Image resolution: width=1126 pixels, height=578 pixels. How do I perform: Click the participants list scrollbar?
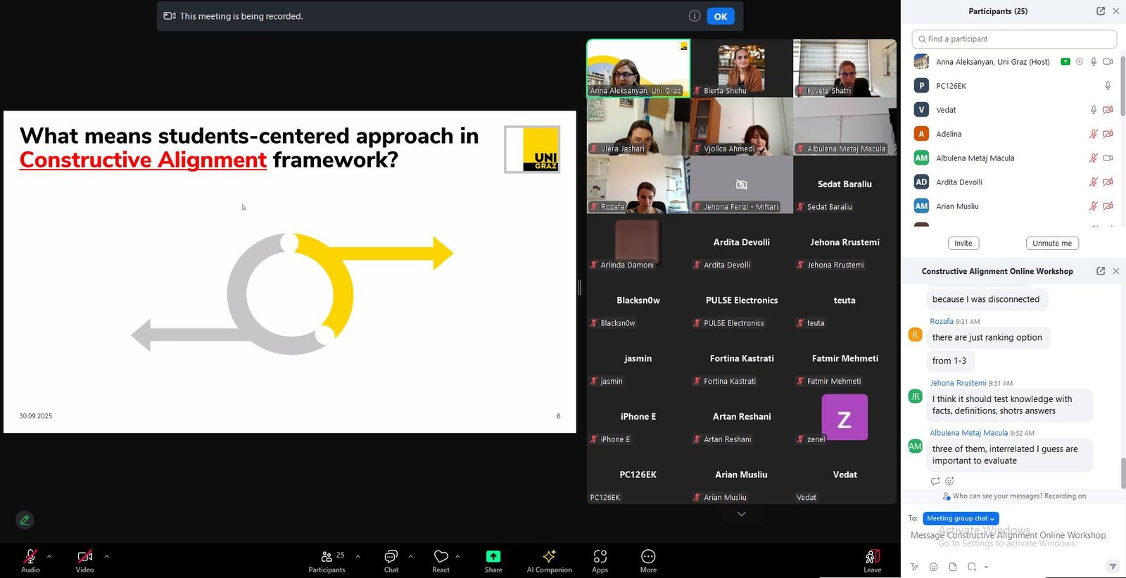(1122, 84)
